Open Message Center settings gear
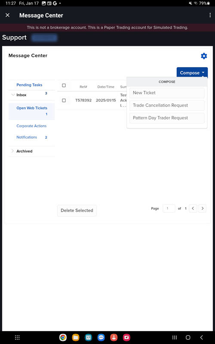 [204, 56]
